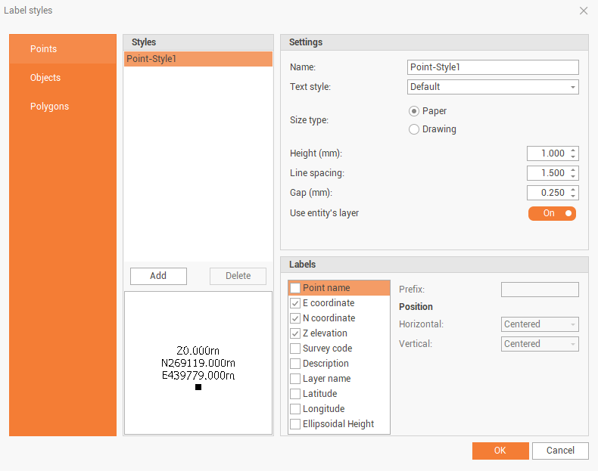Increase the Gap (mm) value
The height and width of the screenshot is (471, 598).
[573, 190]
